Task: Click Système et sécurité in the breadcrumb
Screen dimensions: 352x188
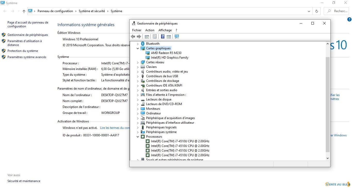Action: point(92,11)
